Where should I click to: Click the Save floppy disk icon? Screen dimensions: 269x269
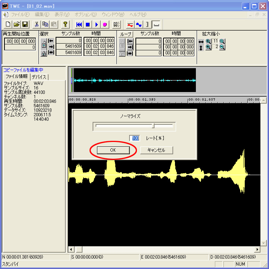25,25
